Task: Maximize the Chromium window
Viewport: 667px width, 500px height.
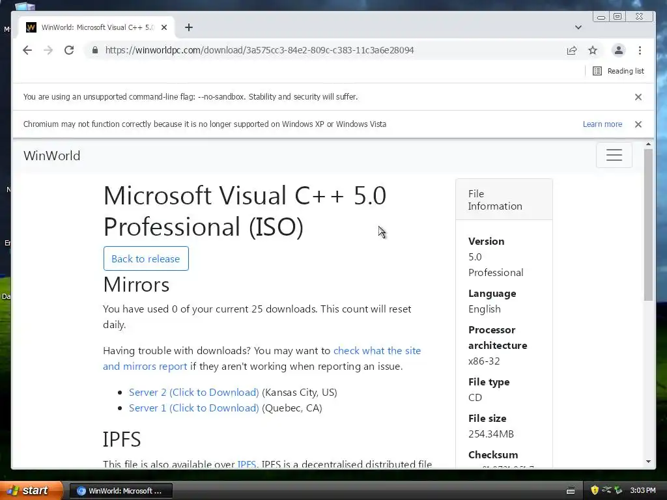Action: point(617,16)
